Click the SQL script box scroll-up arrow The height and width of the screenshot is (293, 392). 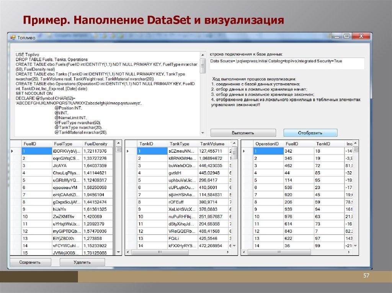pyautogui.click(x=203, y=55)
